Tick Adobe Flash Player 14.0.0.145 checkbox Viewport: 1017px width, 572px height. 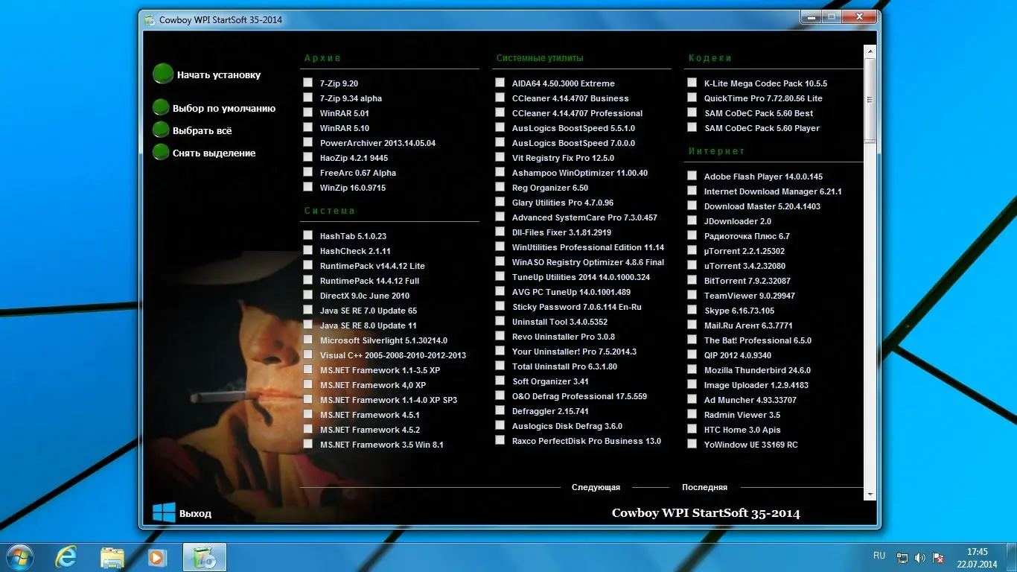[x=692, y=176]
